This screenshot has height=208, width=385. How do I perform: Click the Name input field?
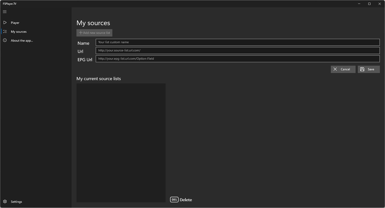[237, 42]
